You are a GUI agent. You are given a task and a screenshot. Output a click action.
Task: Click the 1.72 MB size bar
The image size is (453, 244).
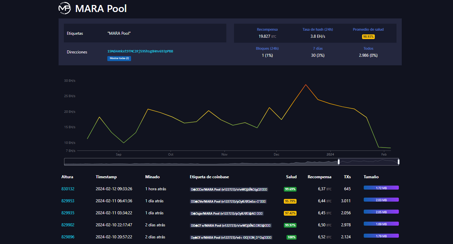coord(381,188)
